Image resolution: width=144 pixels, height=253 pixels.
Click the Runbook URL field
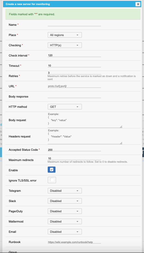click(74, 242)
